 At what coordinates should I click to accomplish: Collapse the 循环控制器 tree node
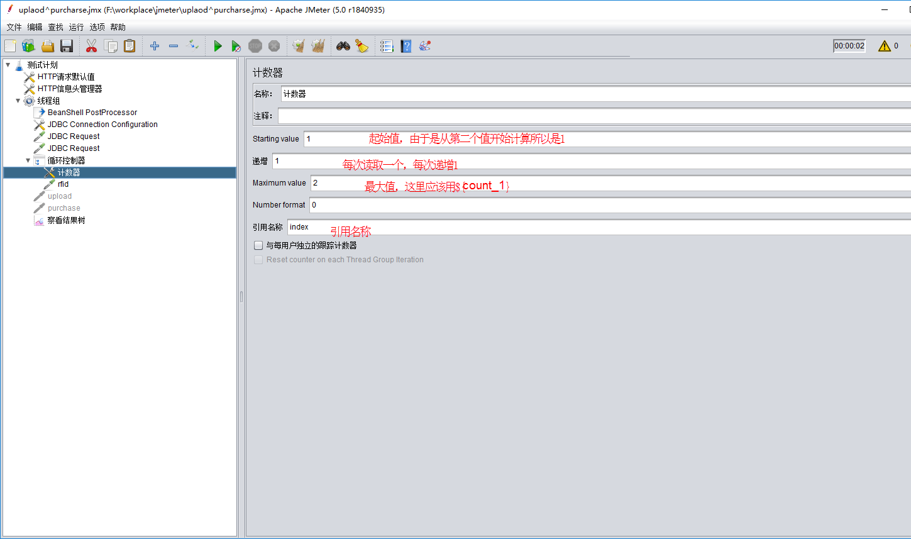(x=28, y=160)
